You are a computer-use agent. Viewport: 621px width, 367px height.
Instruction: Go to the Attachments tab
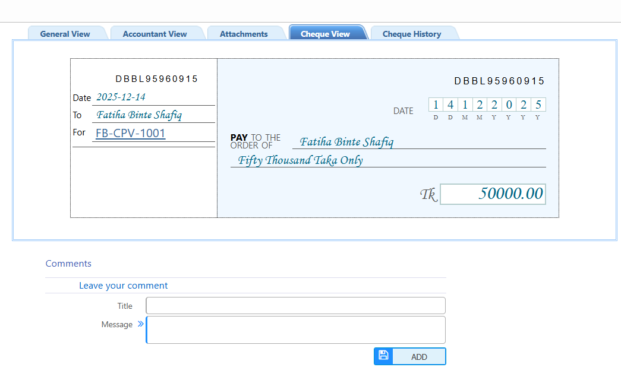244,34
